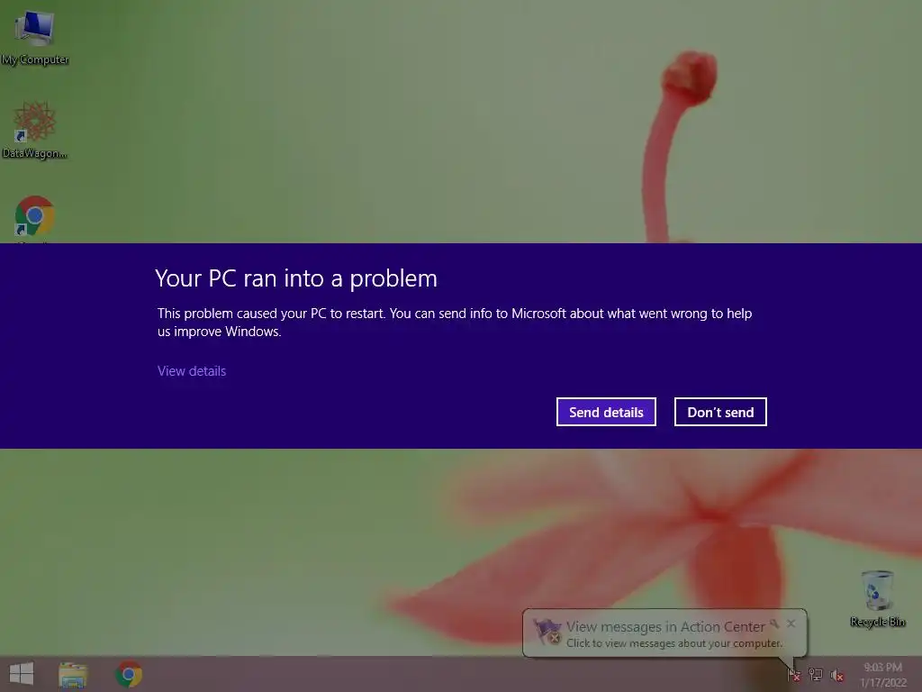Click the Action Center flag tray icon

[x=794, y=674]
